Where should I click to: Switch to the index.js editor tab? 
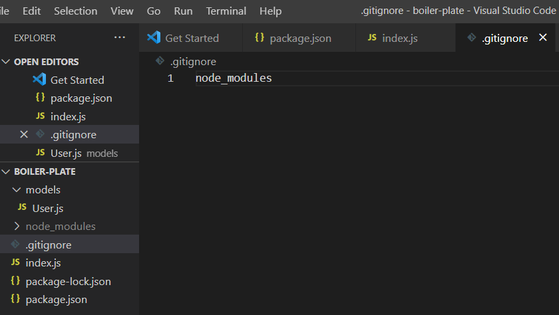tap(406, 38)
